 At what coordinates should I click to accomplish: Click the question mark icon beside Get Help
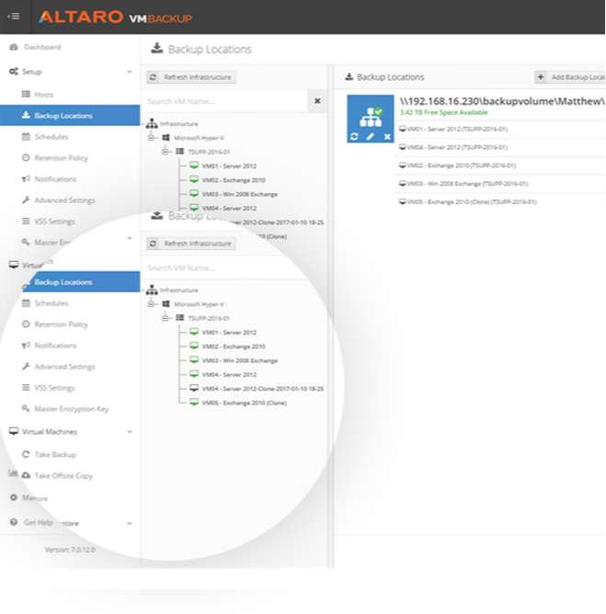point(14,522)
